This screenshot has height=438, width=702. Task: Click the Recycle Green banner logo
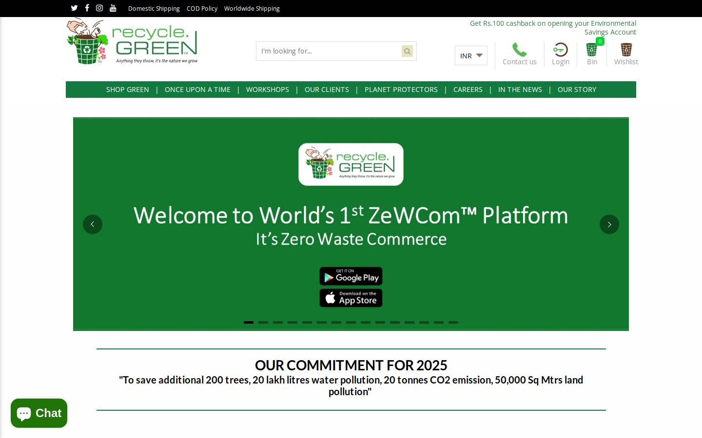click(x=351, y=164)
